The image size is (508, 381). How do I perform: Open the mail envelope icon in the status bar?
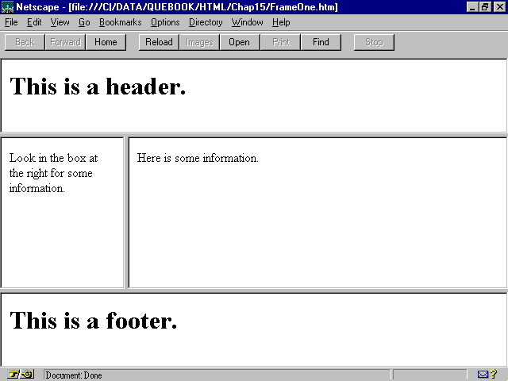pyautogui.click(x=483, y=375)
